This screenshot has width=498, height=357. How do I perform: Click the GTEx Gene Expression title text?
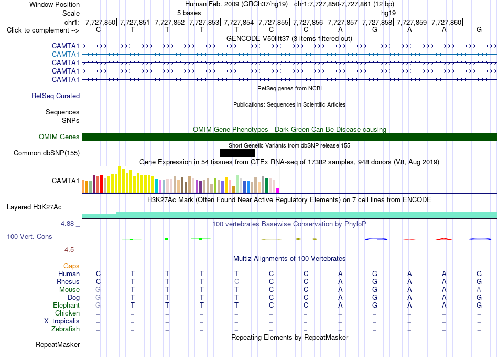tap(289, 162)
